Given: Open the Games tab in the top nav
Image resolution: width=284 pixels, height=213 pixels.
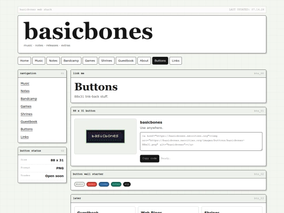Looking at the screenshot, I should point(90,60).
